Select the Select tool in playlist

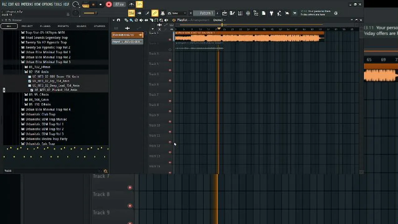156,20
